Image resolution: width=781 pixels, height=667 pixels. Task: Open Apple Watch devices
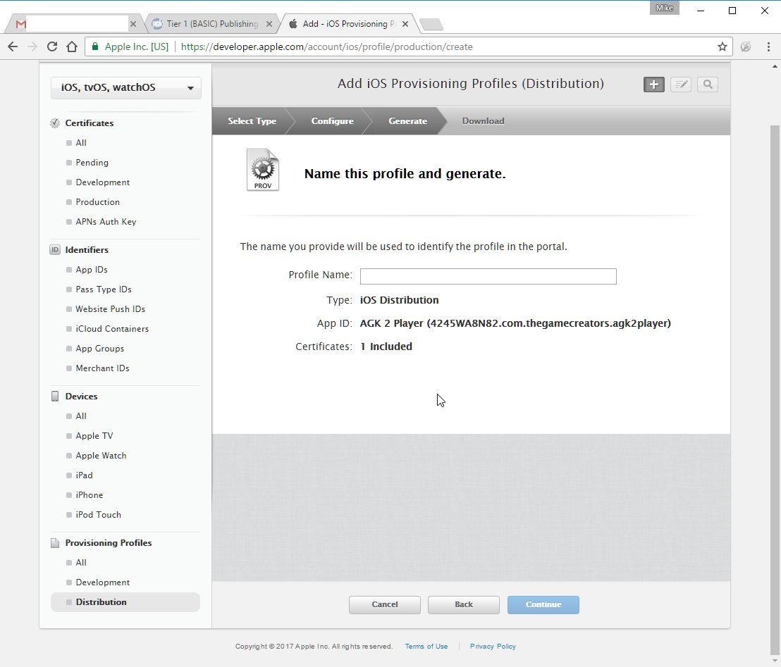(x=101, y=456)
